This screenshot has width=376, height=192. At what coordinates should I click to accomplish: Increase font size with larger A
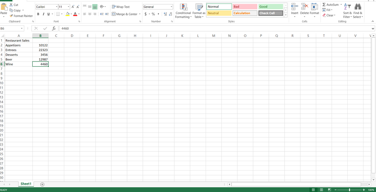73,7
